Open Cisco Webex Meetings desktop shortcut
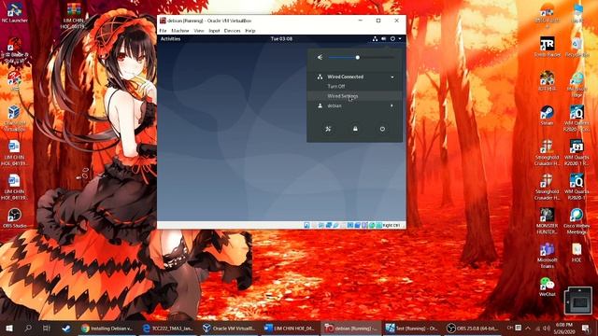This screenshot has width=598, height=336. pyautogui.click(x=577, y=221)
